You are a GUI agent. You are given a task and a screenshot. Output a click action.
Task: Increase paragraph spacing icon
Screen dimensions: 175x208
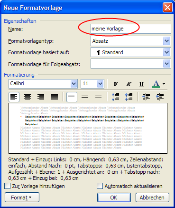116,97
